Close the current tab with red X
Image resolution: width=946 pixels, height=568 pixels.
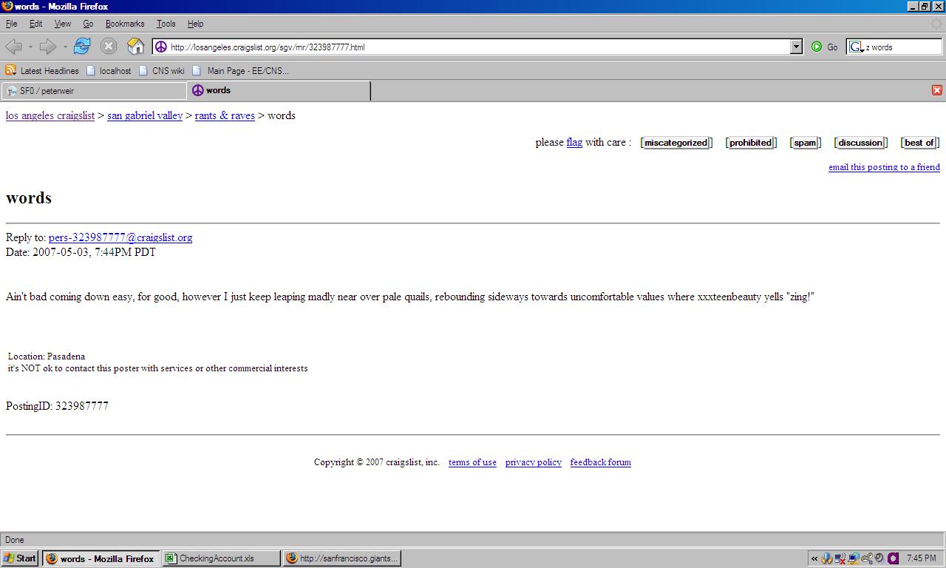(936, 90)
